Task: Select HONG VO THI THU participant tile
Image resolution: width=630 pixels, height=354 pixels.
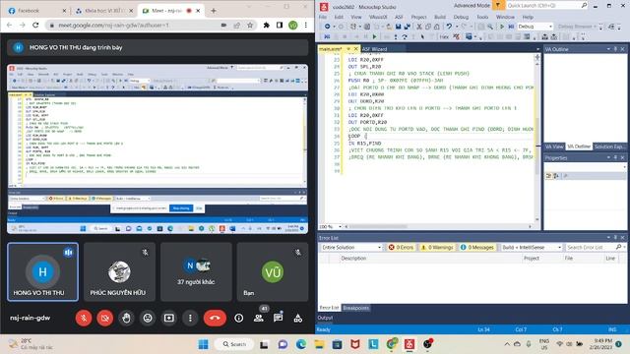Action: 42,271
